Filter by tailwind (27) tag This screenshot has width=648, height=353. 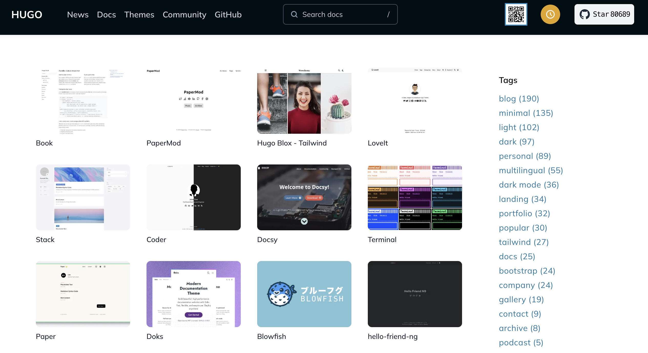pyautogui.click(x=524, y=242)
